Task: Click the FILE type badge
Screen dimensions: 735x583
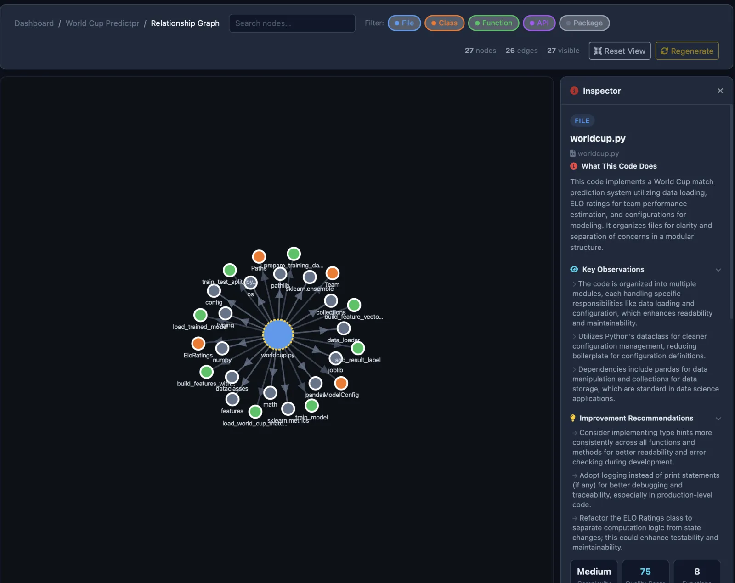Action: click(582, 121)
